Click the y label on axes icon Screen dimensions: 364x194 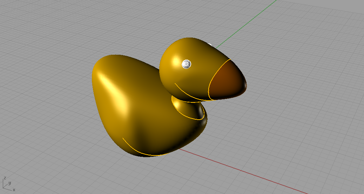10,183
